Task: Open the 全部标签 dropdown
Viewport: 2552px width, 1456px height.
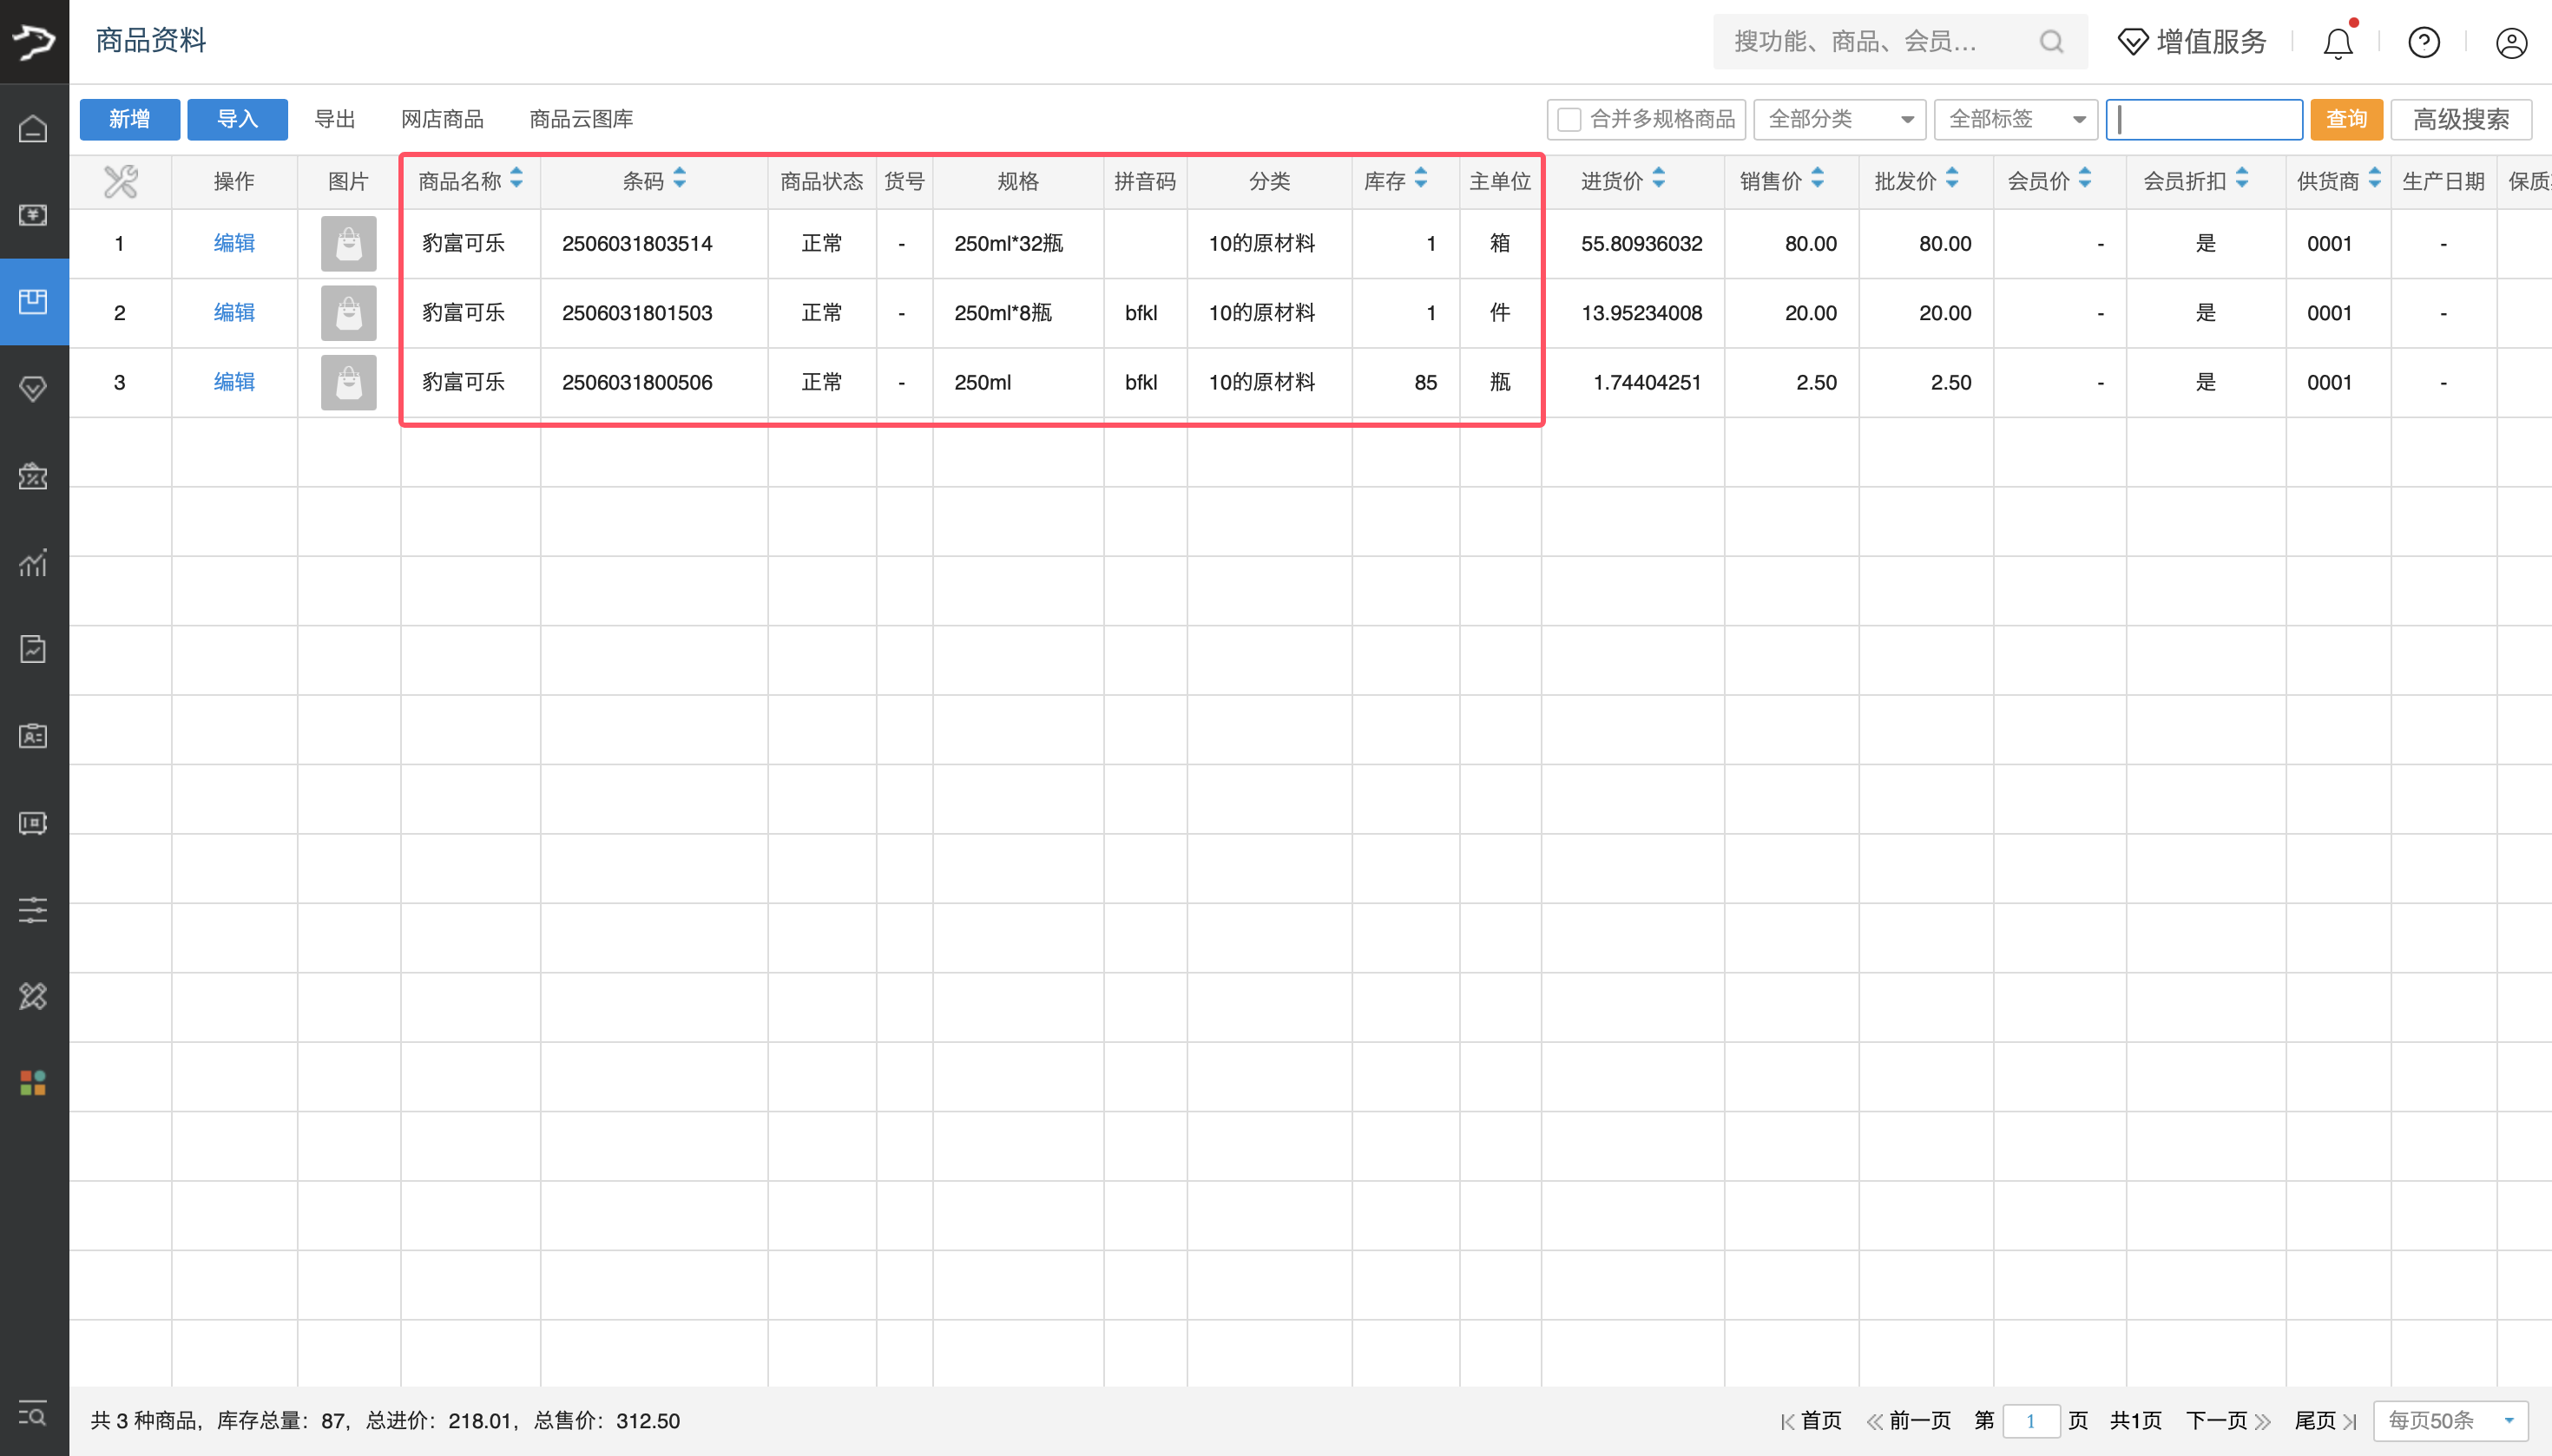Action: (x=2015, y=119)
